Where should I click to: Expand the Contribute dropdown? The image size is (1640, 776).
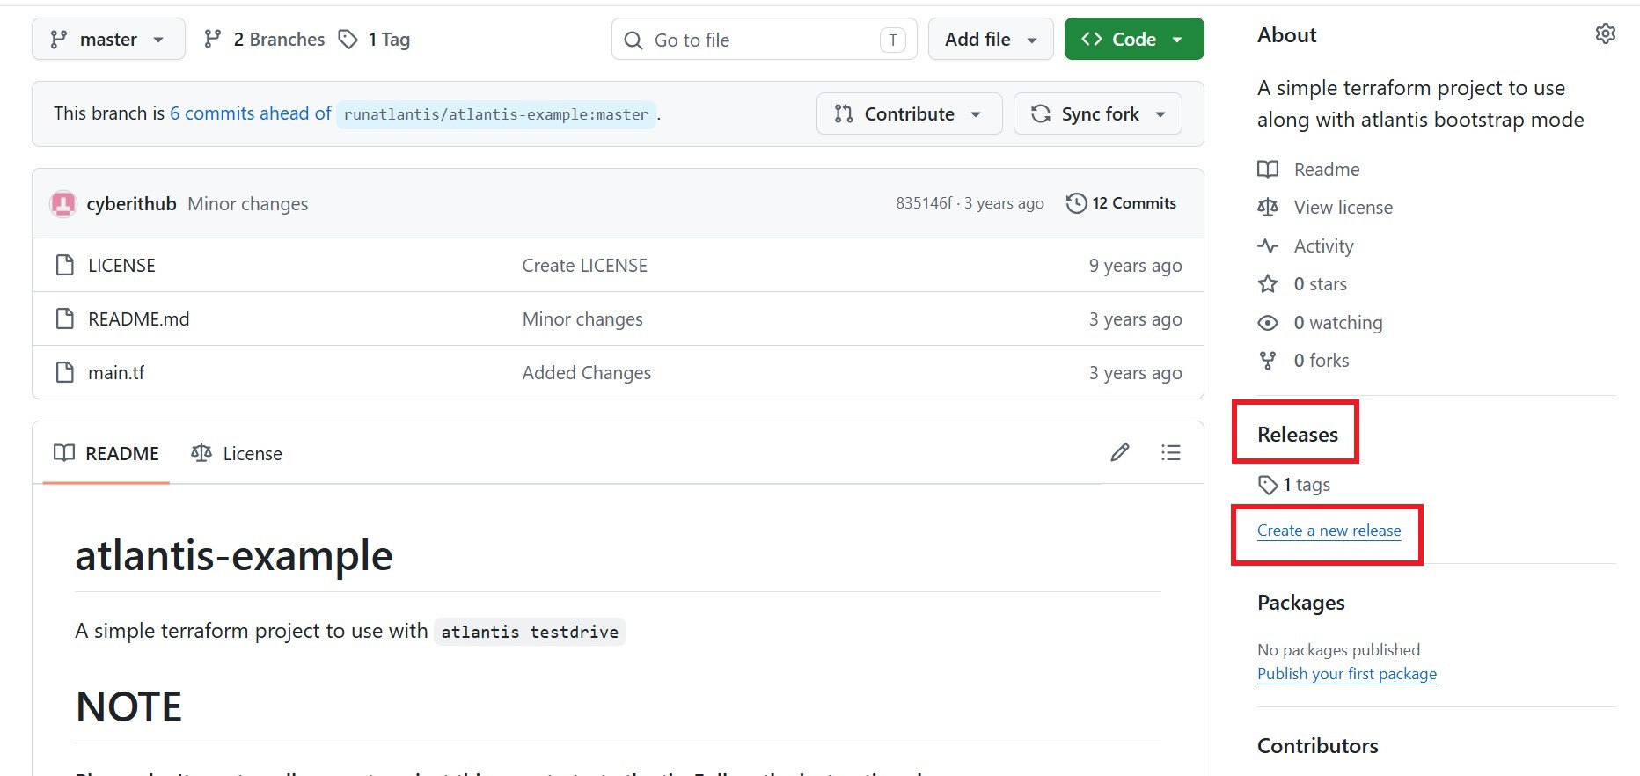pos(909,114)
